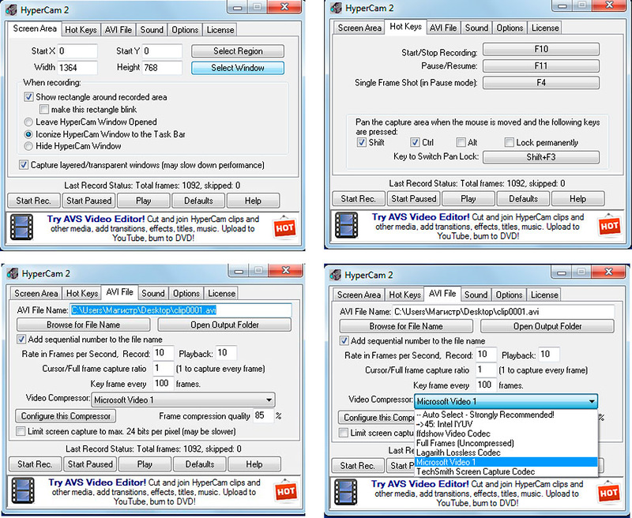
Task: Select highlighted 'Microsoft Video 1' list entry
Action: pyautogui.click(x=506, y=462)
